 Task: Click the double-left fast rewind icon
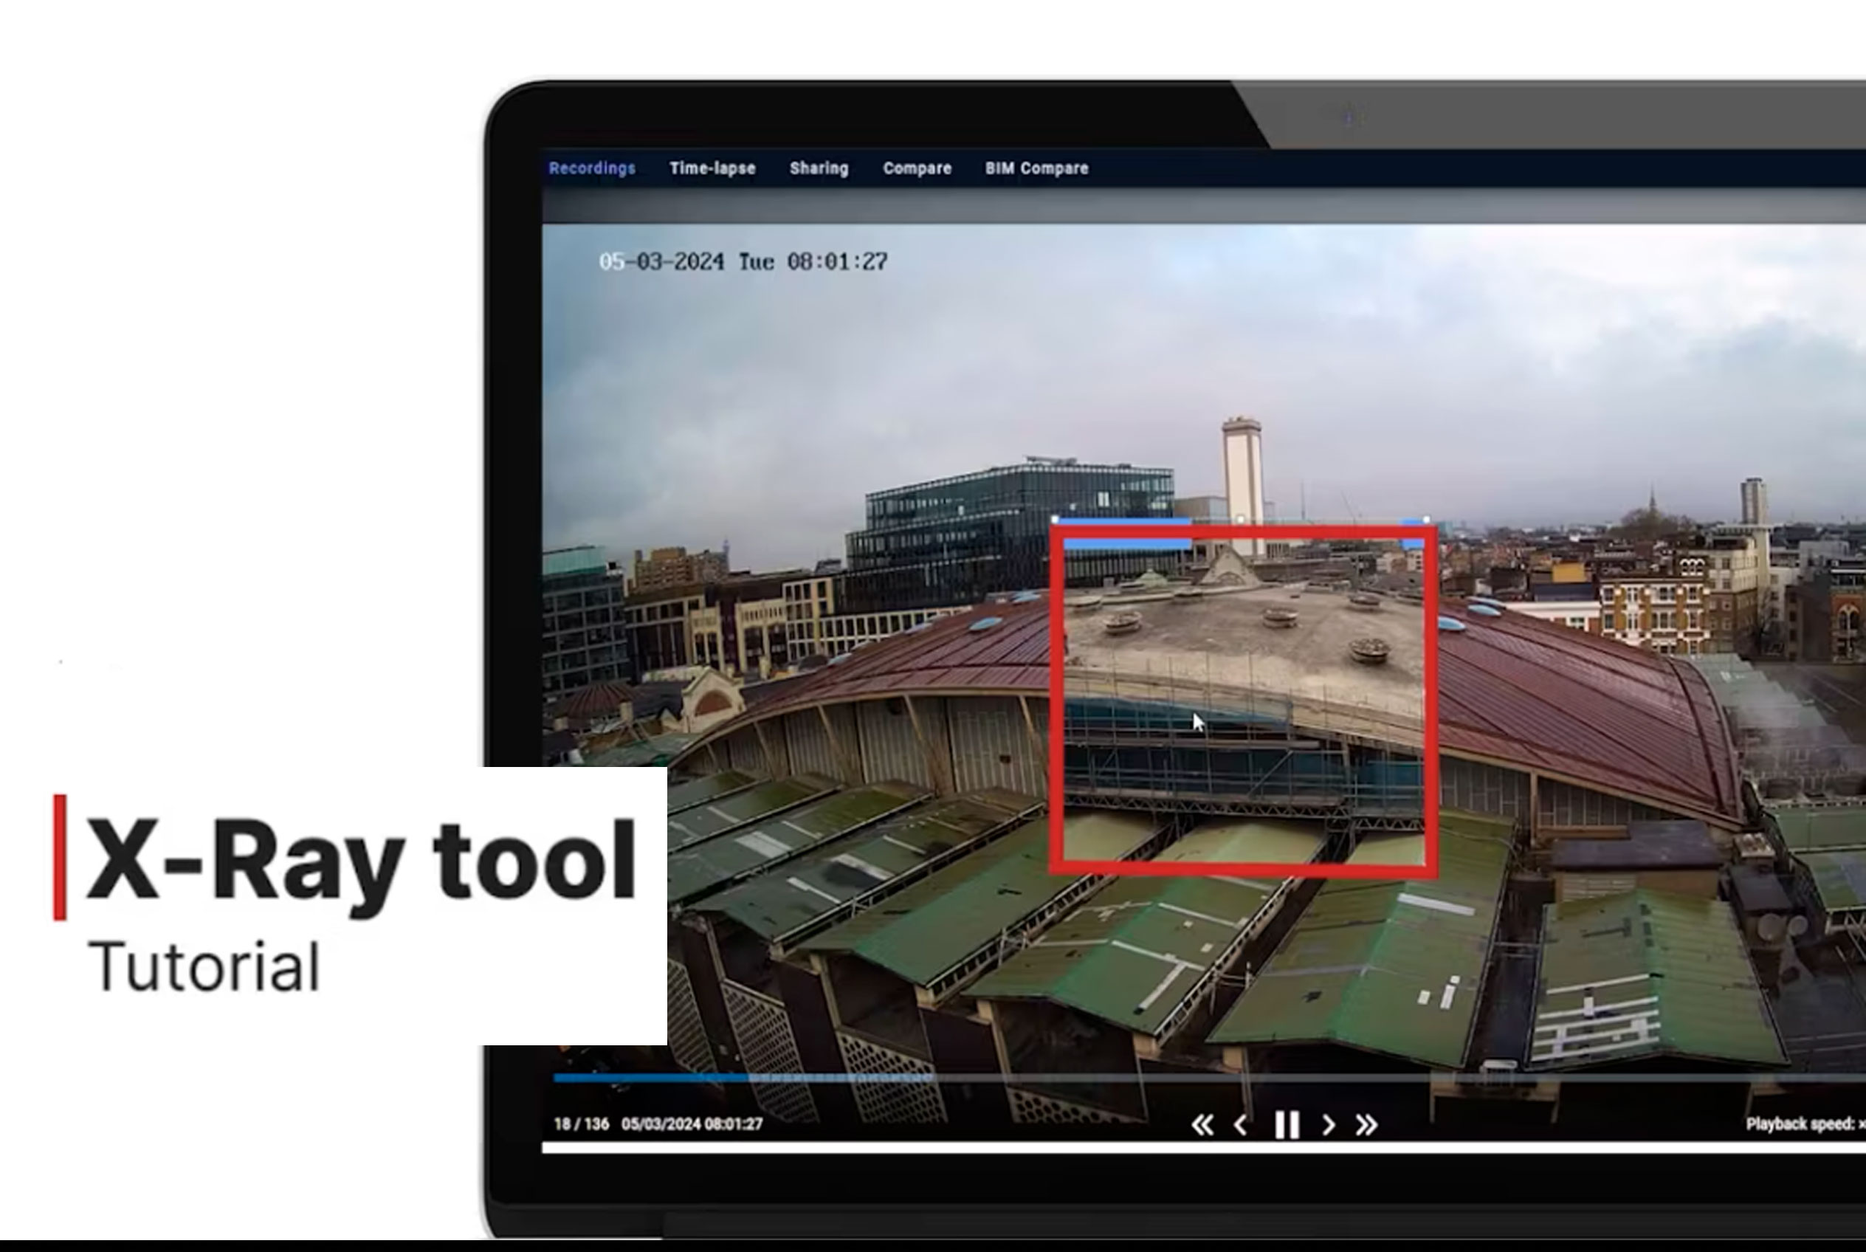(x=1202, y=1125)
